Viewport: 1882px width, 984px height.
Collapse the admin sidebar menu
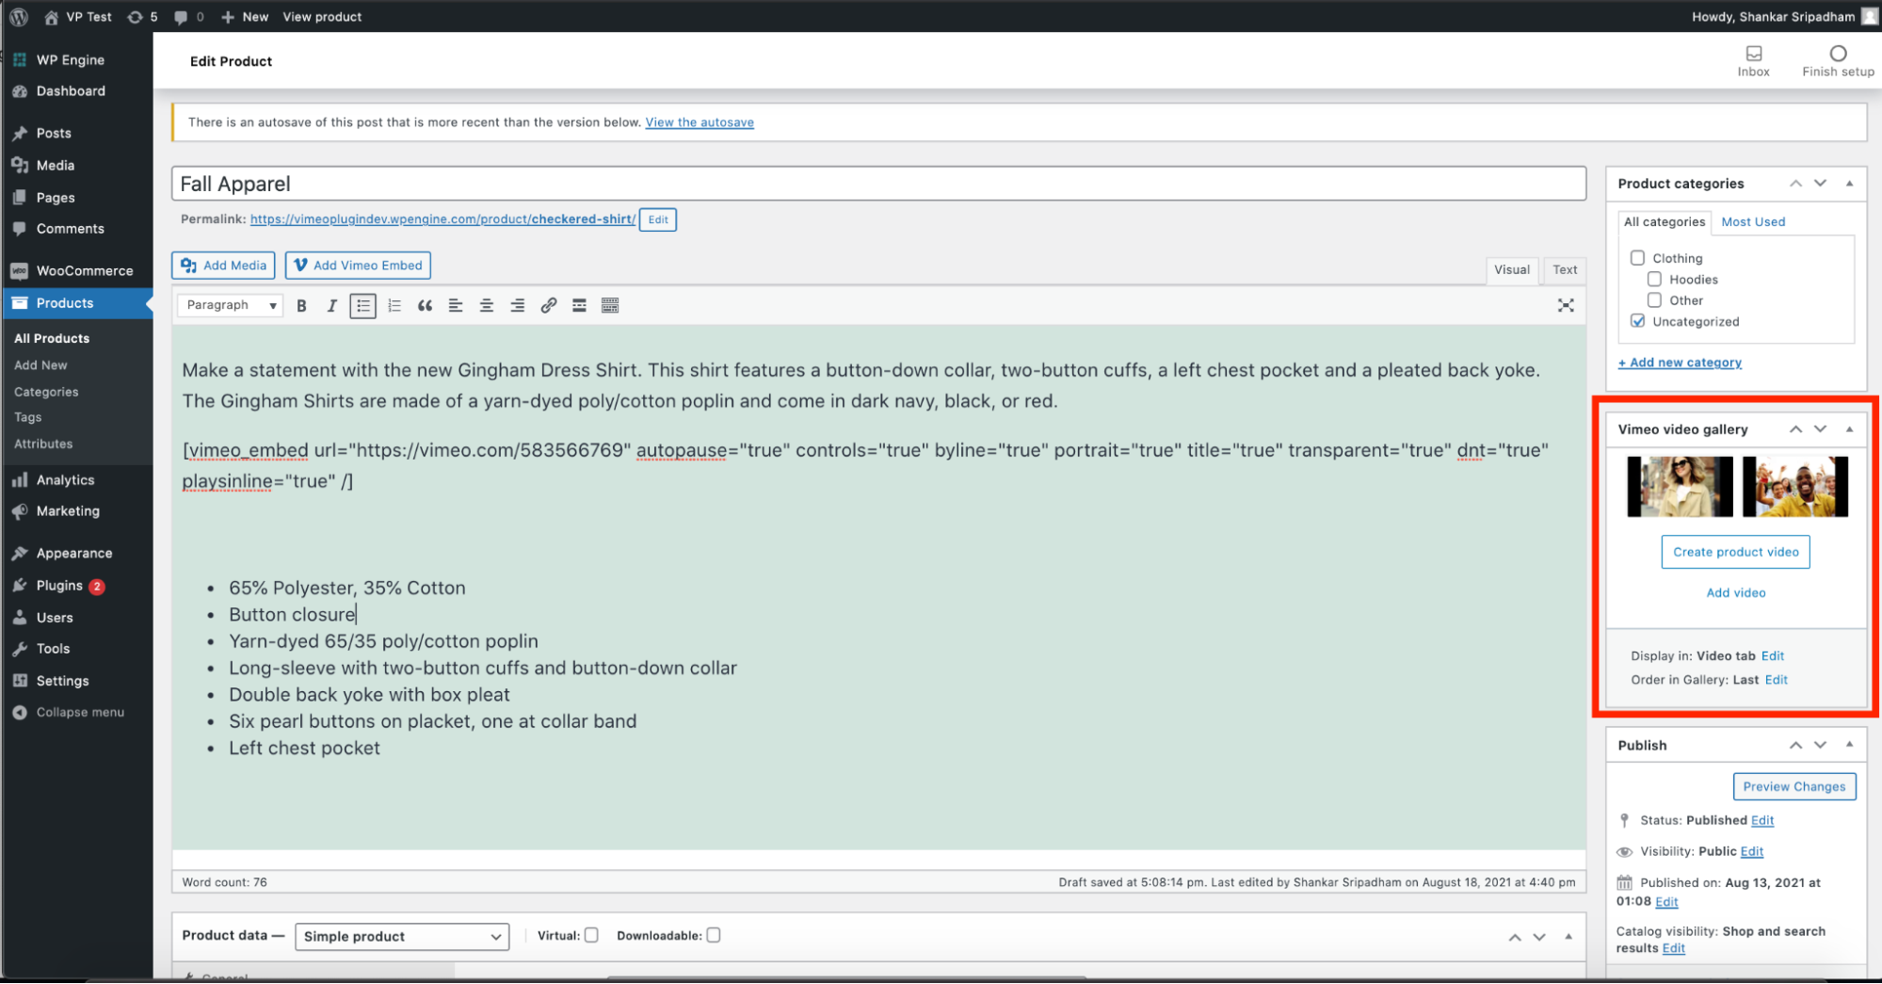(68, 713)
